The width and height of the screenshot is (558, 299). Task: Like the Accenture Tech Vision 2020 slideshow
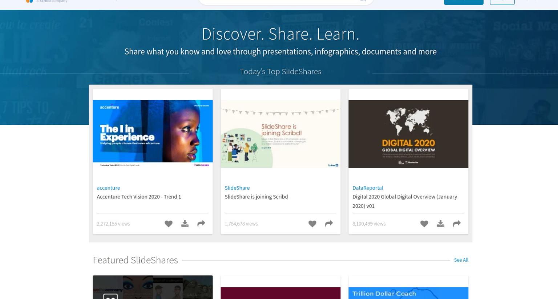pos(169,224)
